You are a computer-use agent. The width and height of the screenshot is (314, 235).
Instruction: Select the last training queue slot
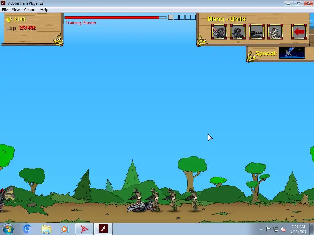(193, 17)
